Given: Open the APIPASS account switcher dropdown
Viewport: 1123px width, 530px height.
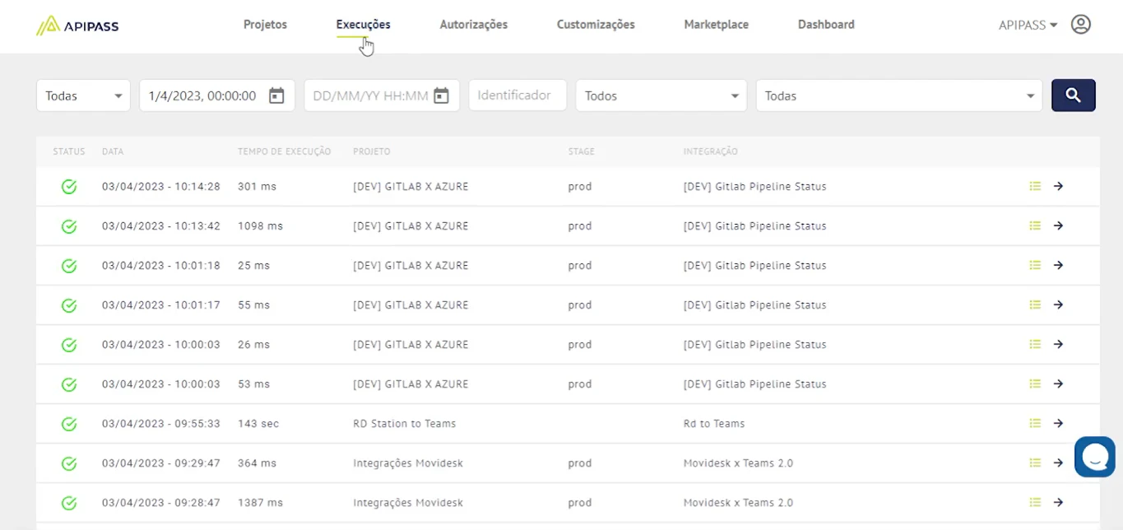Looking at the screenshot, I should (x=1027, y=25).
